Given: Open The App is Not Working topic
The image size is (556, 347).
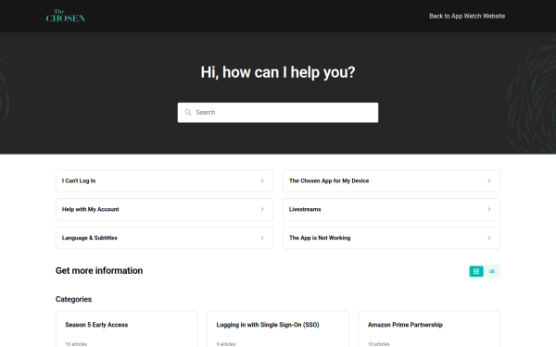Looking at the screenshot, I should pos(391,238).
